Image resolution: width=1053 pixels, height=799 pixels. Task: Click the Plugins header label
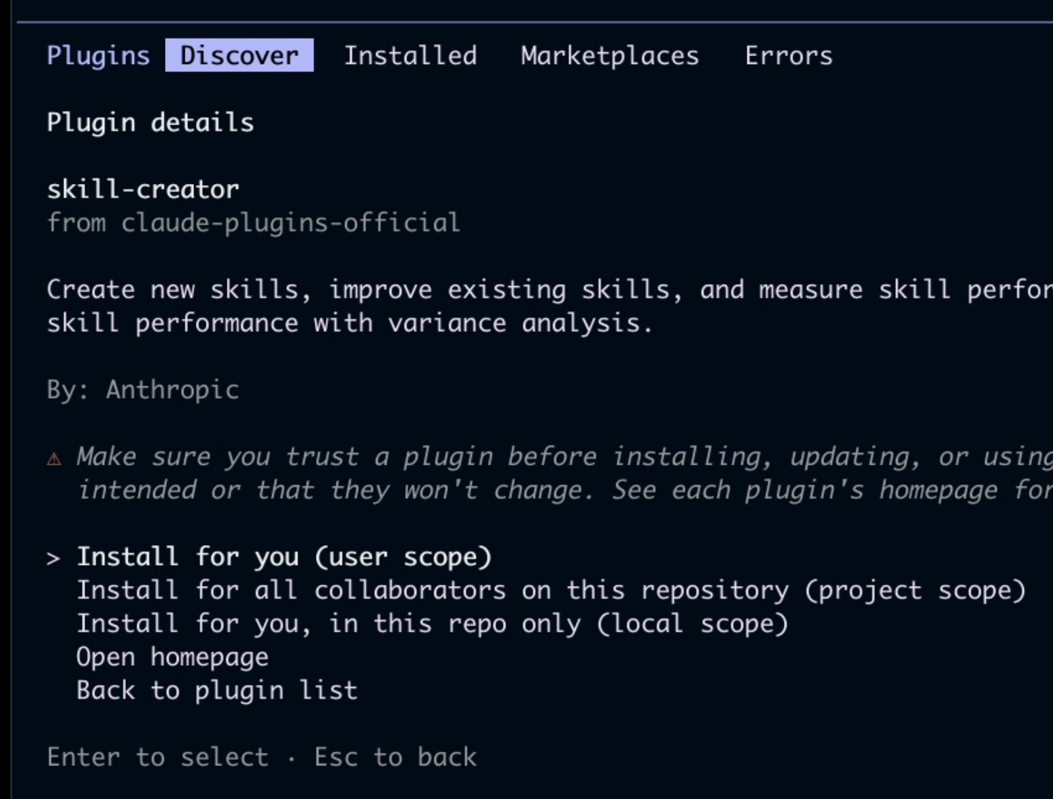click(x=98, y=56)
